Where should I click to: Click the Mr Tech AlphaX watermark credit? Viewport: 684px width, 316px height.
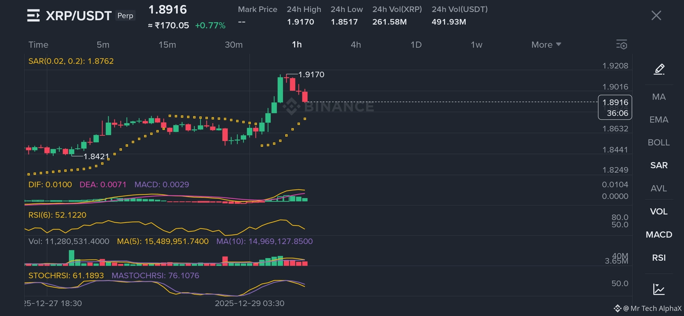(648, 308)
